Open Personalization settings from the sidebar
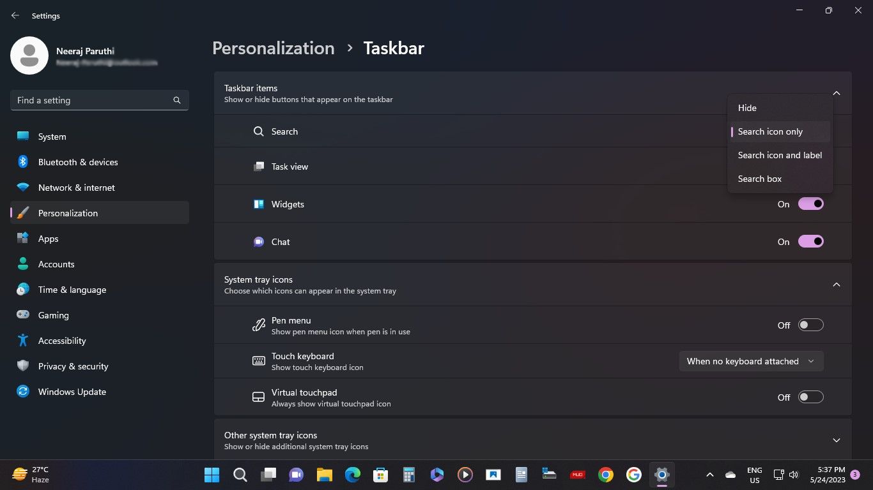The width and height of the screenshot is (873, 490). click(x=68, y=212)
